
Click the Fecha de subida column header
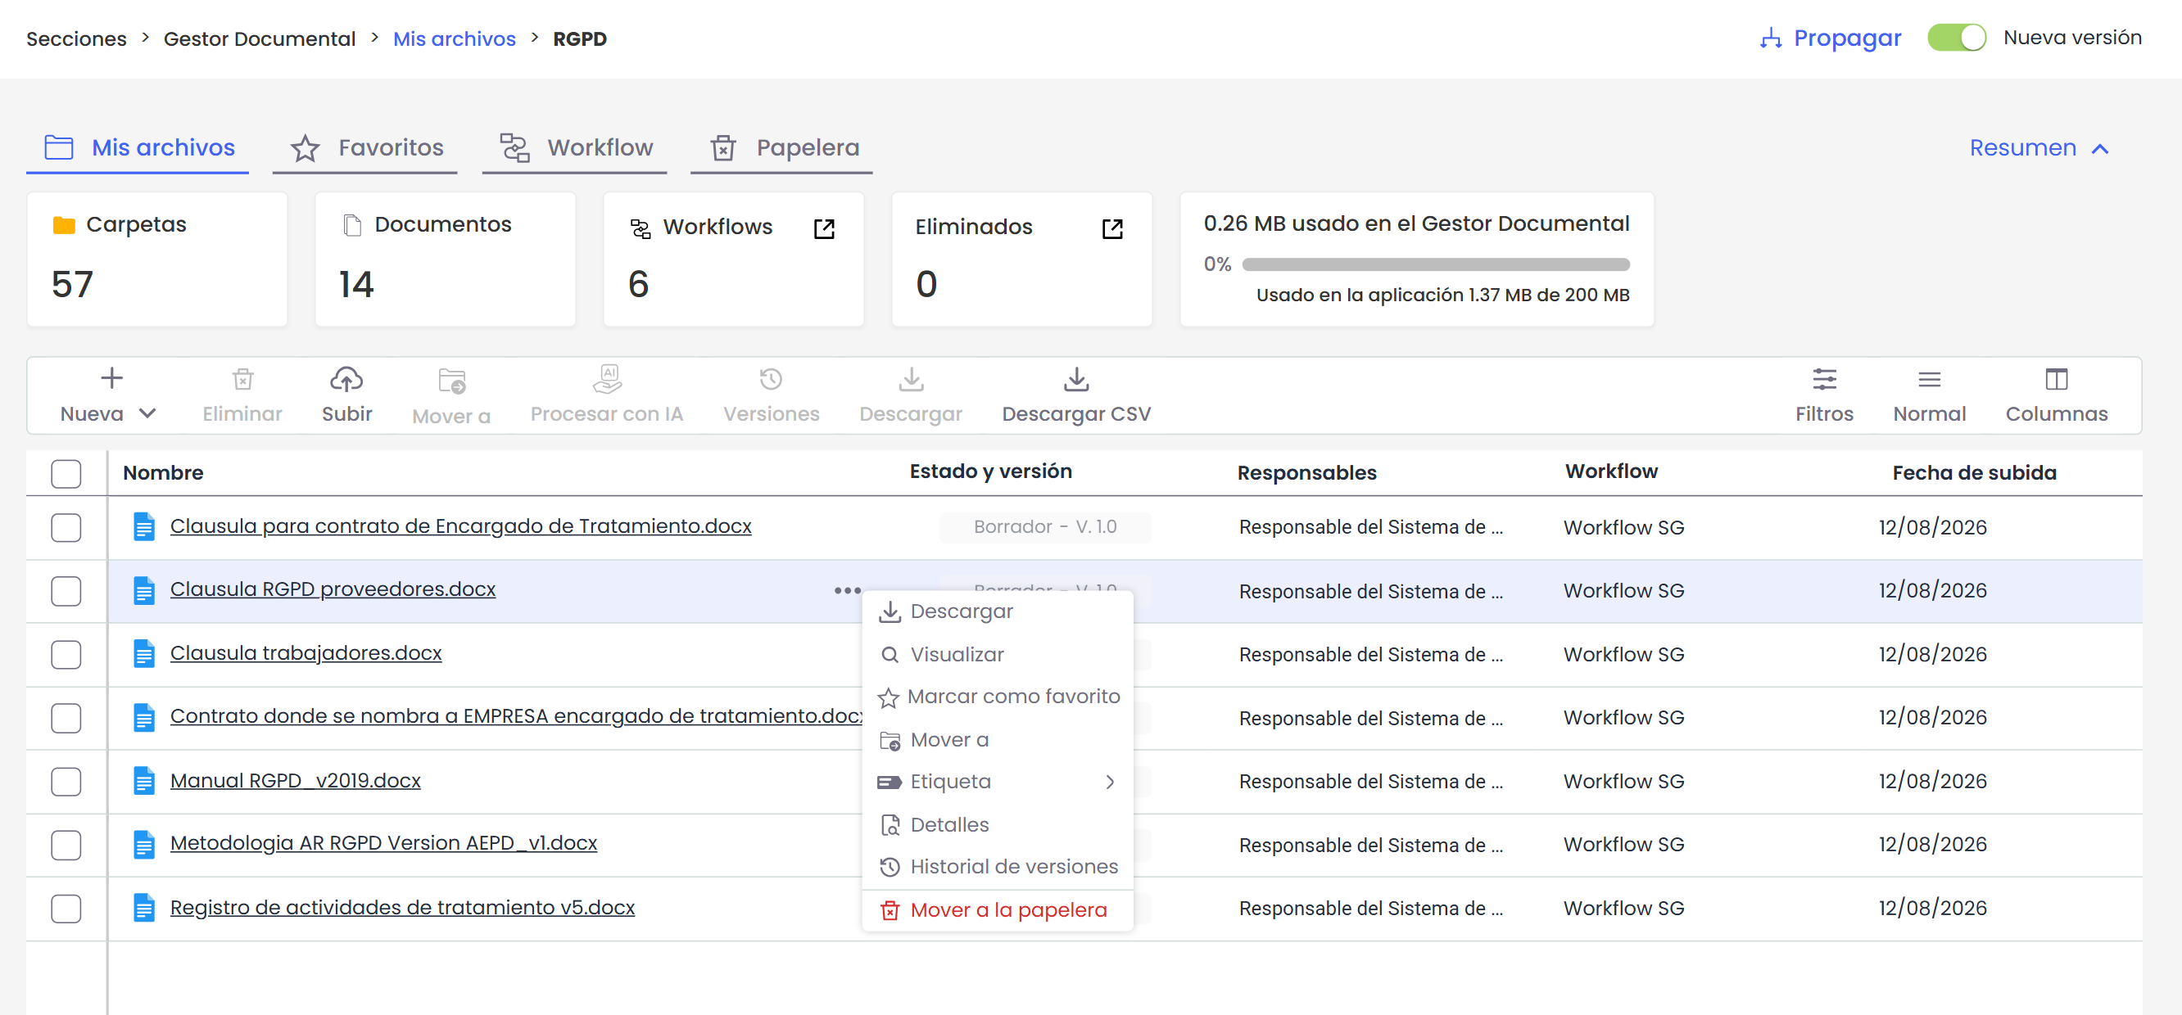pos(1975,472)
